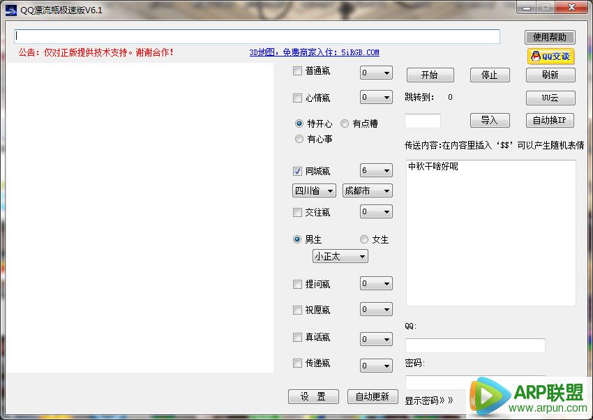593x420 pixels.
Task: Check the 真话瓶 option
Action: tap(298, 337)
